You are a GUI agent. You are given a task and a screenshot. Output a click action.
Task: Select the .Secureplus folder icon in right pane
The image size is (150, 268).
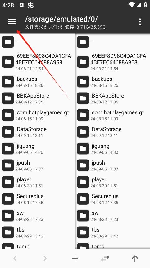pos(83,199)
